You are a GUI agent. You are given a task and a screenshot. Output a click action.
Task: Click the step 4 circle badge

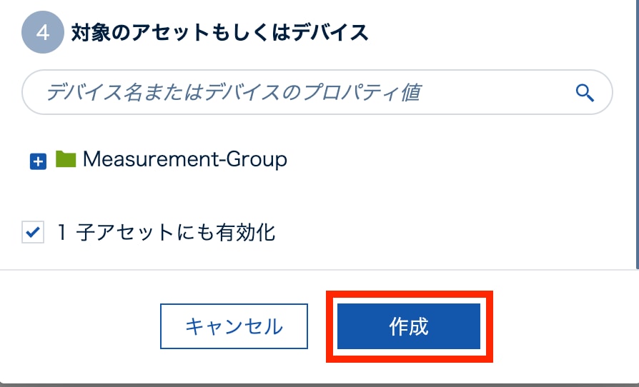[x=43, y=32]
